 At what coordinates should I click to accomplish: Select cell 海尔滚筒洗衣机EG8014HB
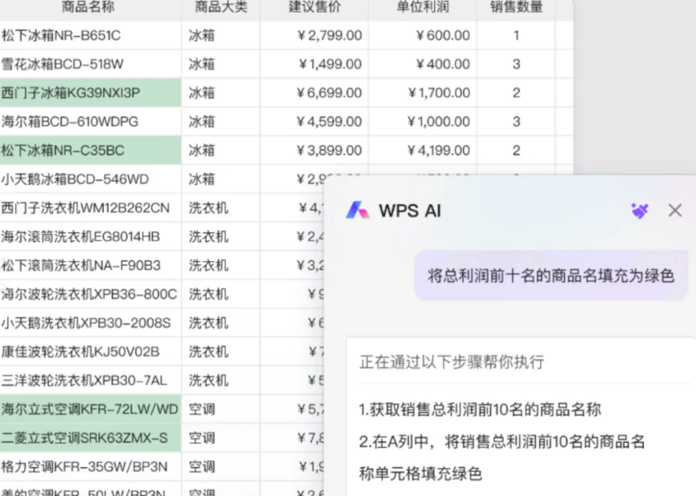pyautogui.click(x=91, y=236)
